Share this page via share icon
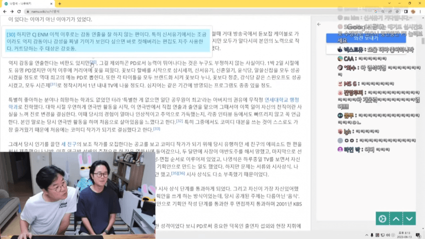The width and height of the screenshot is (425, 239). point(390,11)
